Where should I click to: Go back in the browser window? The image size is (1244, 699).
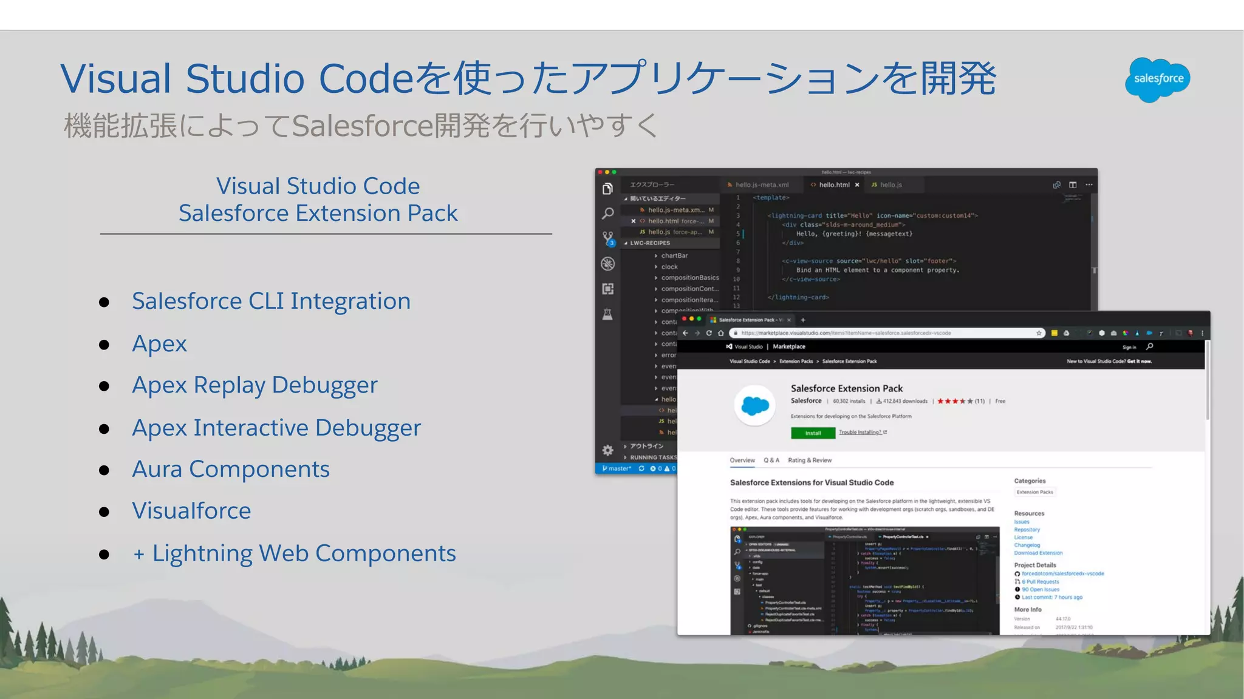coord(686,333)
